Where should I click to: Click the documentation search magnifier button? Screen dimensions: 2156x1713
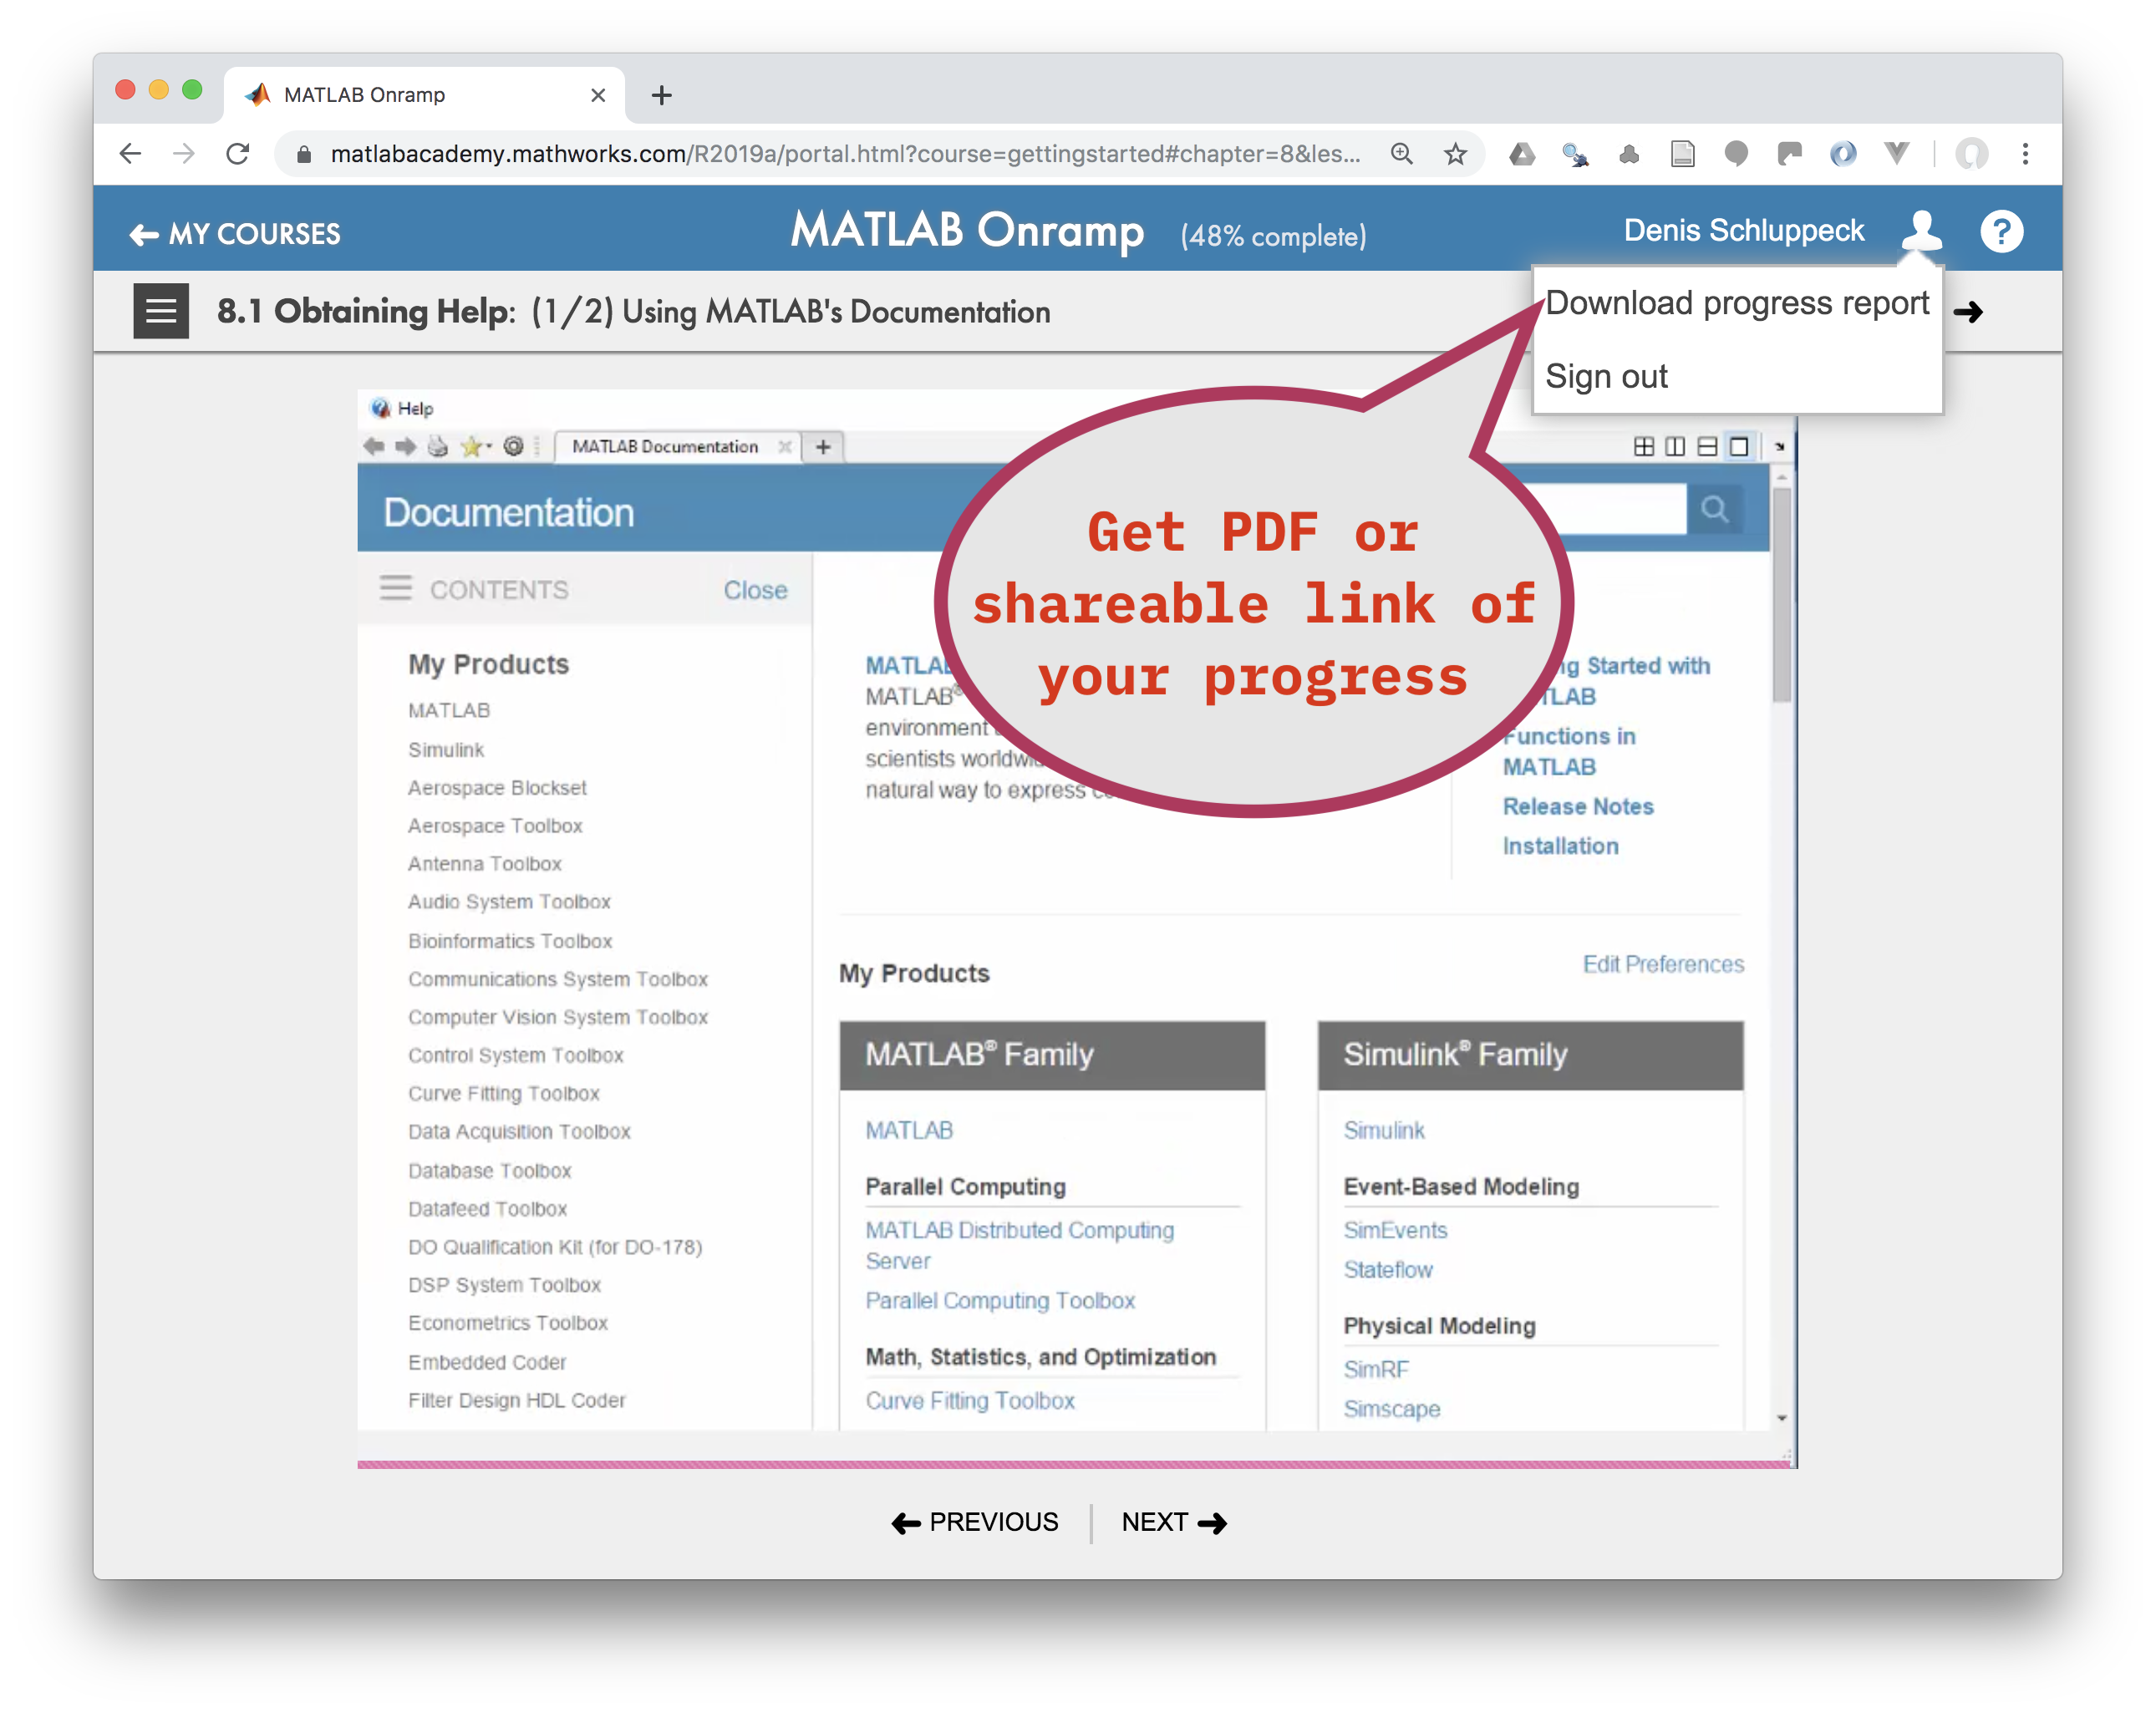(1714, 510)
